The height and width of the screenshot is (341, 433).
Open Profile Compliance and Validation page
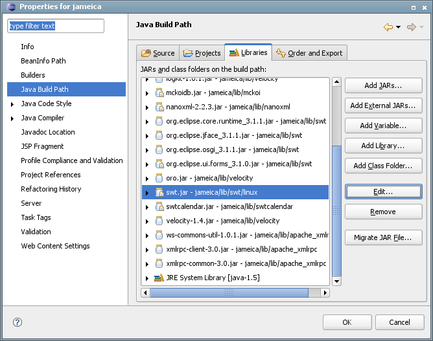[72, 160]
